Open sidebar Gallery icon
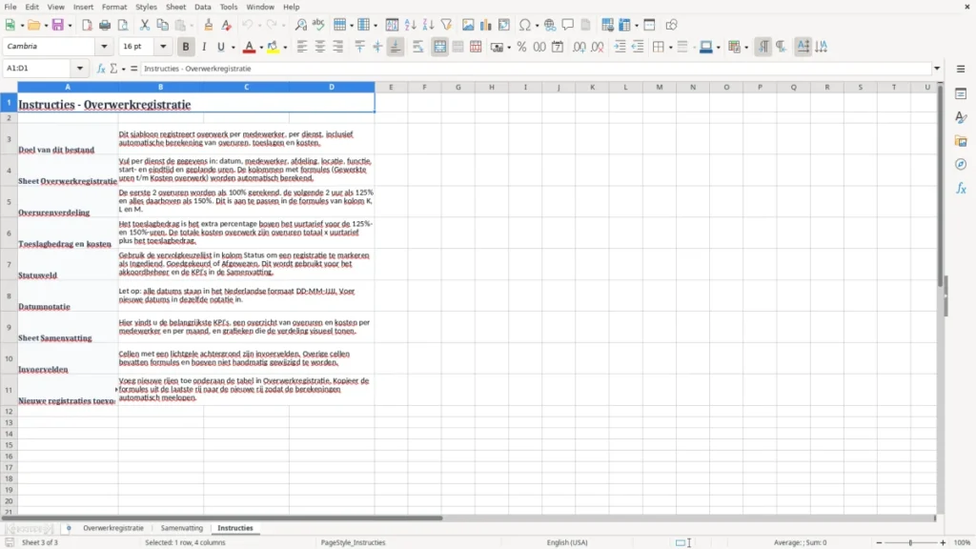The height and width of the screenshot is (549, 976). click(x=961, y=141)
